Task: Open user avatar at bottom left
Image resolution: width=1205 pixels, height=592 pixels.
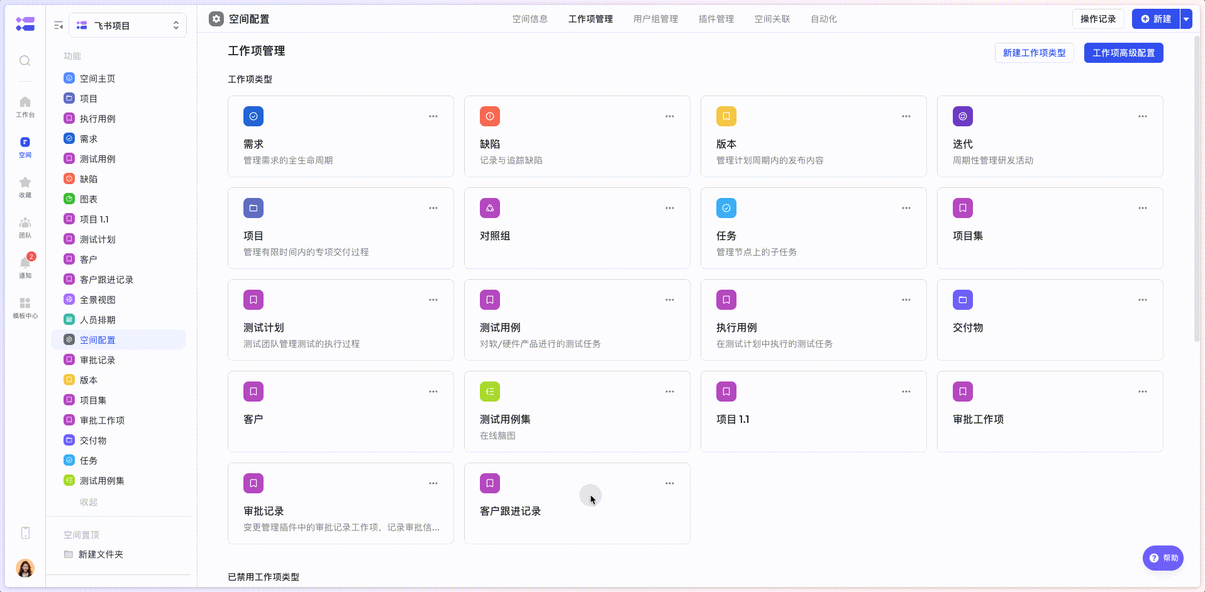Action: point(25,568)
